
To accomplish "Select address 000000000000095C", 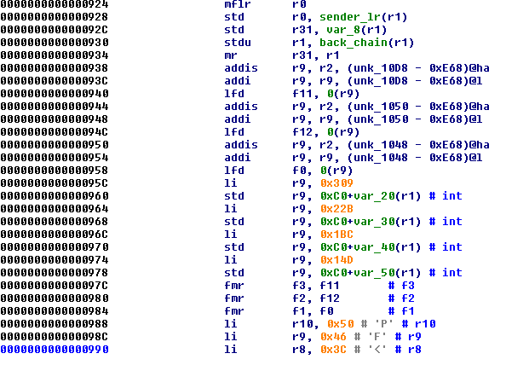I will tap(55, 183).
